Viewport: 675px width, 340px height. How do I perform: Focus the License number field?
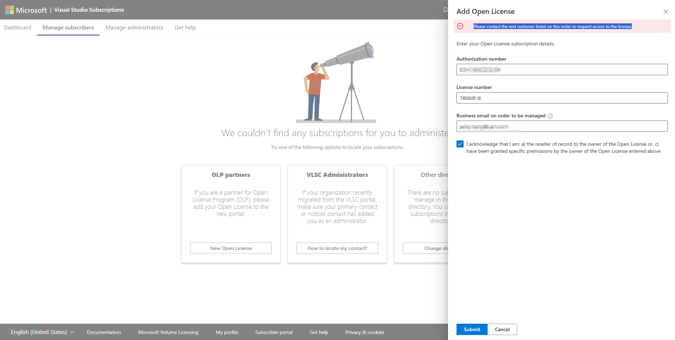(562, 98)
